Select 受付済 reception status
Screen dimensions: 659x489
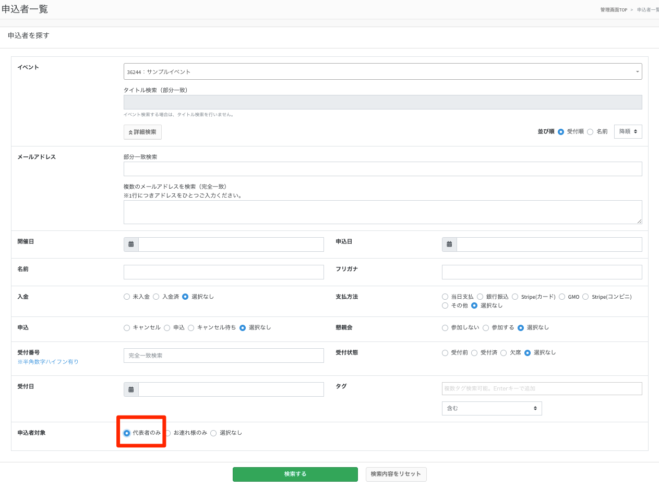474,353
